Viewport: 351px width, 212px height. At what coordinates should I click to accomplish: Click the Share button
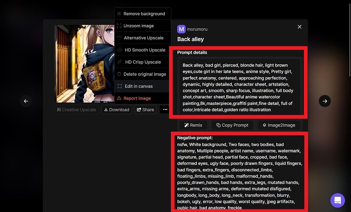pyautogui.click(x=145, y=109)
